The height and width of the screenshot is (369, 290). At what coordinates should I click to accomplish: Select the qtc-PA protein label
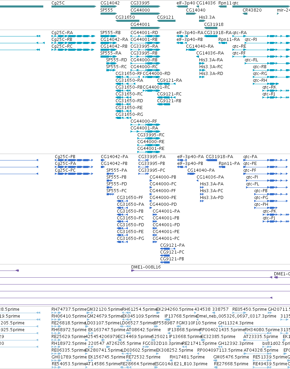[x=250, y=156]
